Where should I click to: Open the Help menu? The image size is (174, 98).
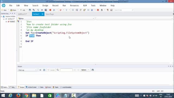(x=113, y=5)
